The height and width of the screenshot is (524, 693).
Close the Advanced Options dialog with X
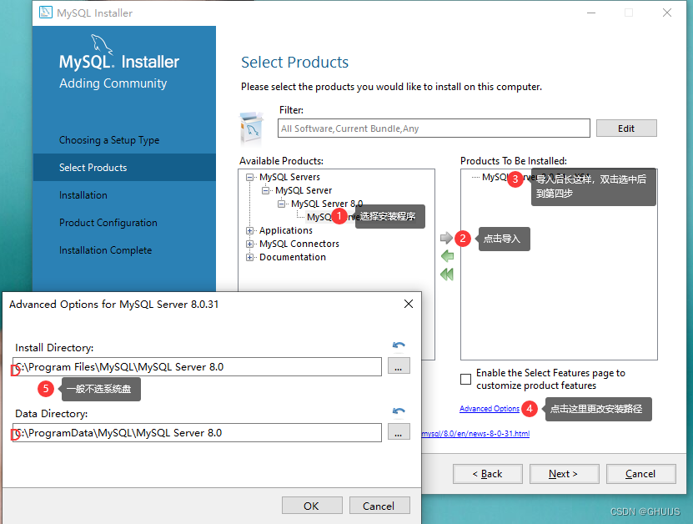[409, 304]
